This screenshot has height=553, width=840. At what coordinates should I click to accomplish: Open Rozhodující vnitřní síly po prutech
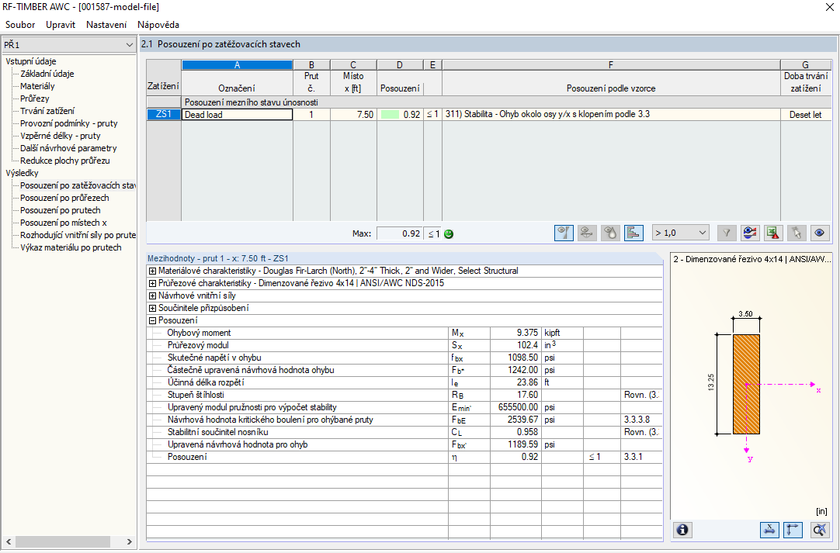[78, 234]
